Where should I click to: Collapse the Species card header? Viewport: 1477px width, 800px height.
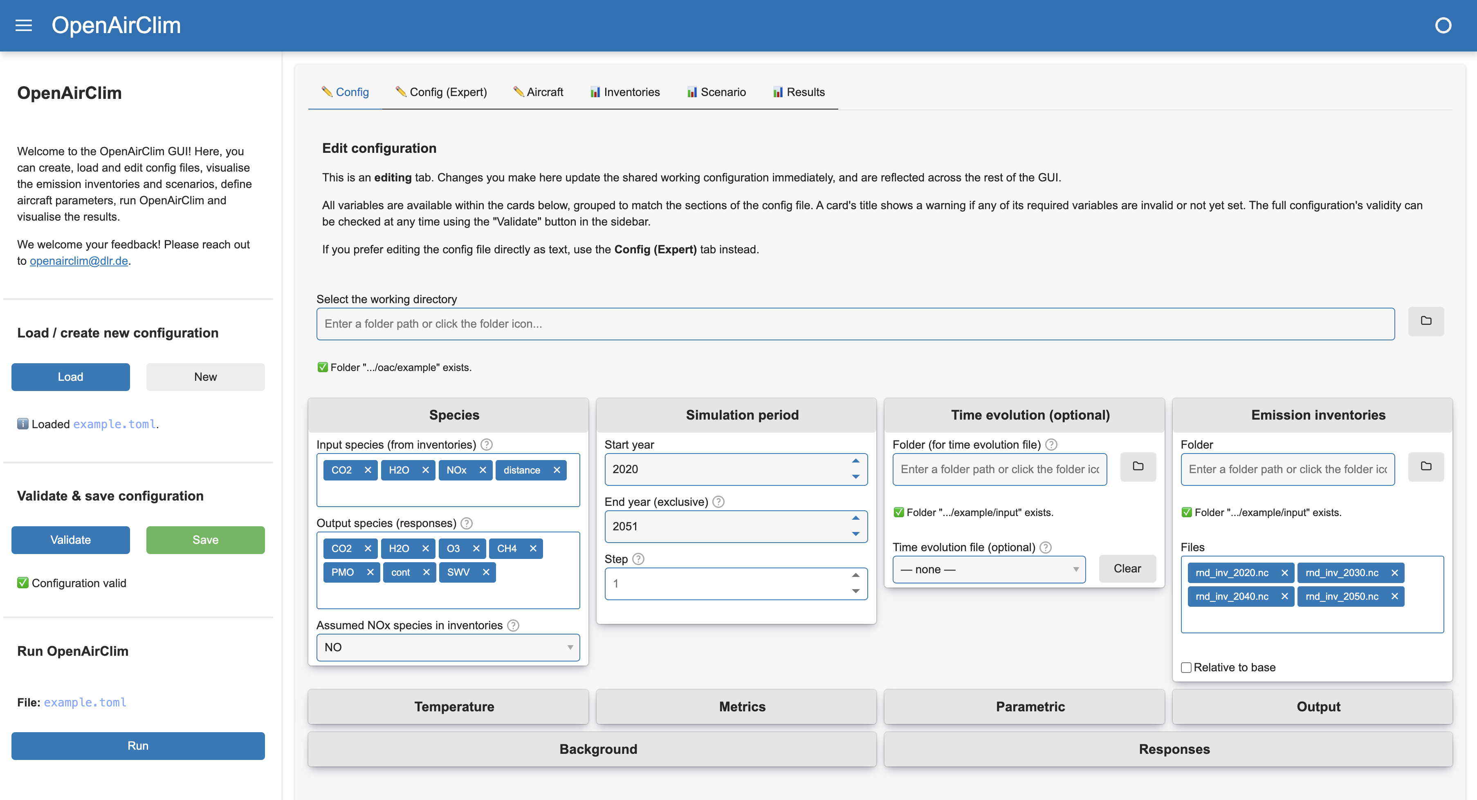448,415
